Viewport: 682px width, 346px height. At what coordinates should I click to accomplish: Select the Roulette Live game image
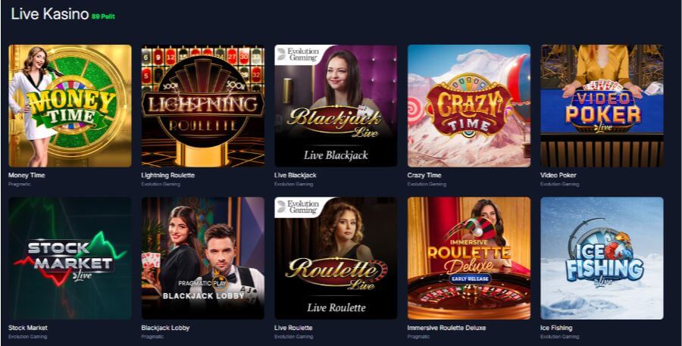pos(336,258)
